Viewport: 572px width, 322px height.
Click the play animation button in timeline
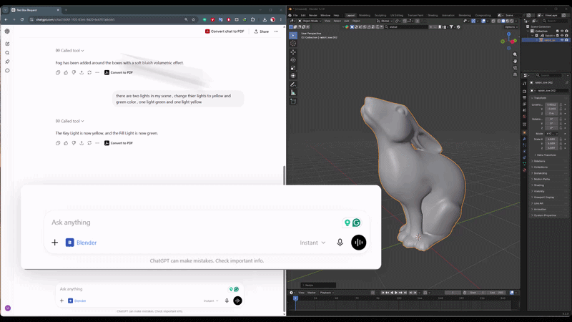point(396,293)
